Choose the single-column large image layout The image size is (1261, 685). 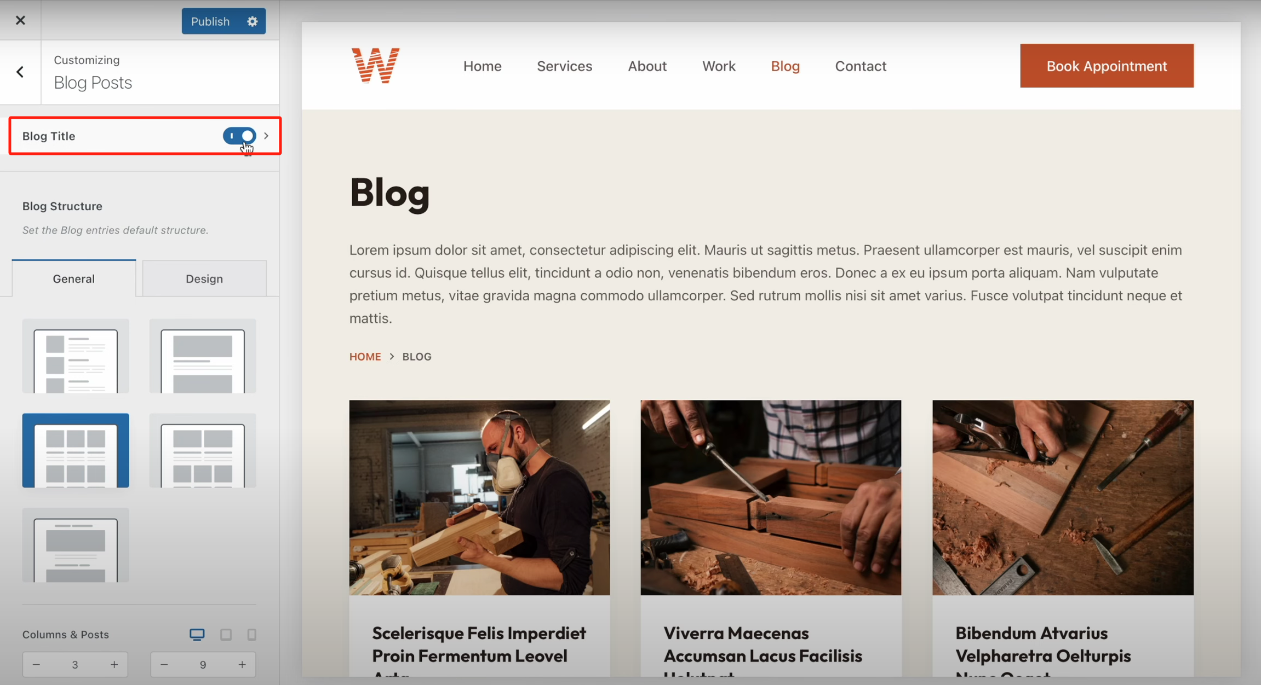coord(203,356)
